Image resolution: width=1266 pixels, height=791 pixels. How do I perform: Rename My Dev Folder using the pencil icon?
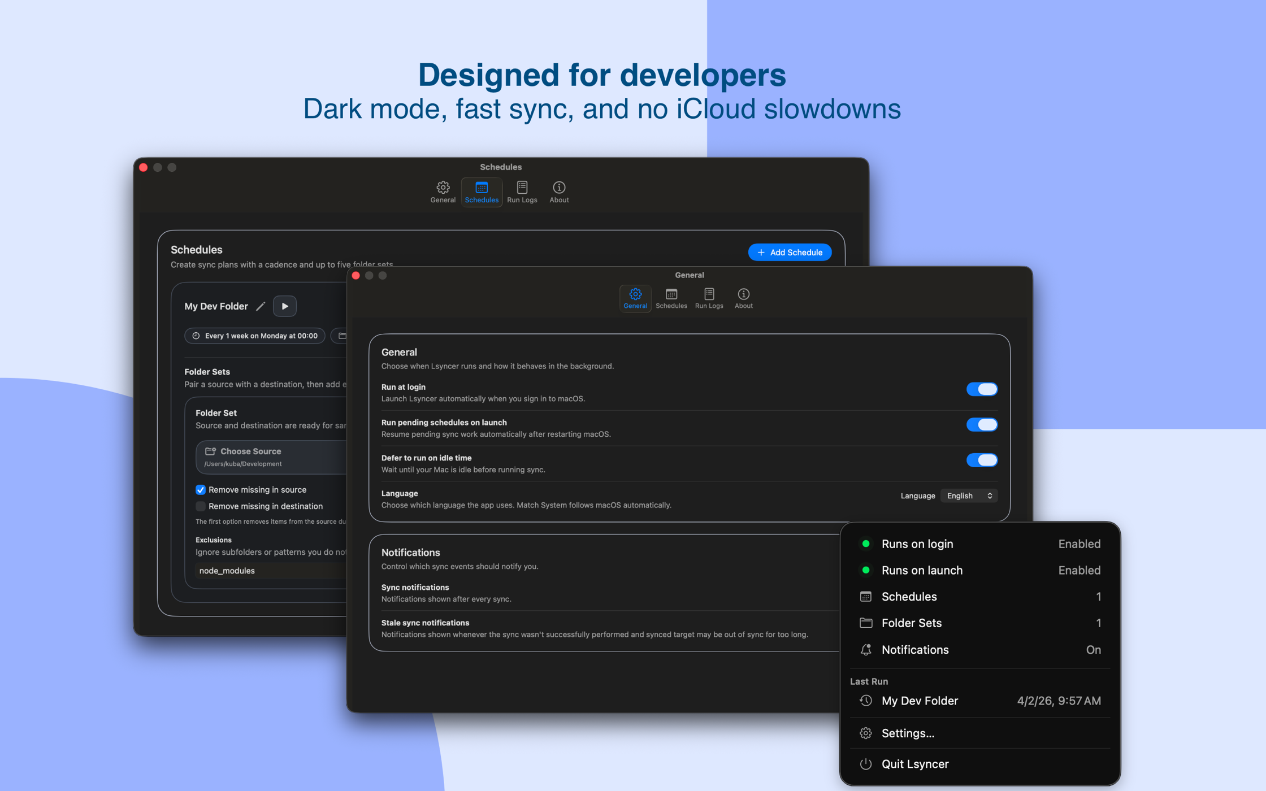(260, 306)
